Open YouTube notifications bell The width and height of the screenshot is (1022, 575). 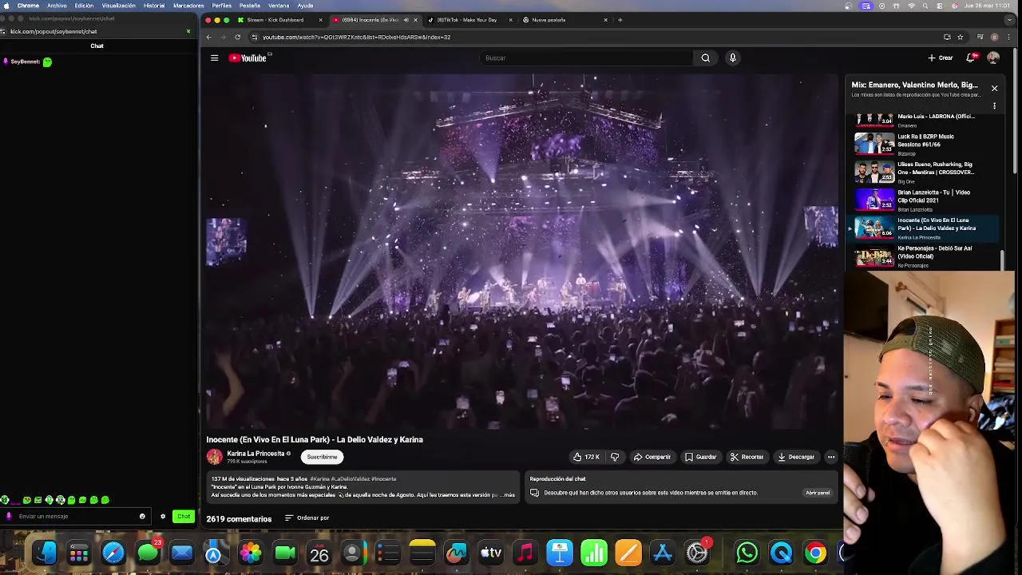pyautogui.click(x=971, y=57)
